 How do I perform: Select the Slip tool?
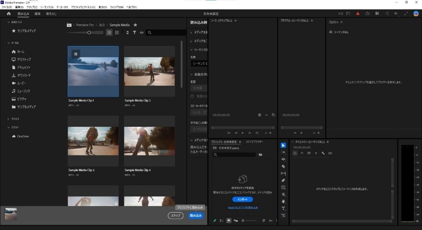(x=283, y=173)
